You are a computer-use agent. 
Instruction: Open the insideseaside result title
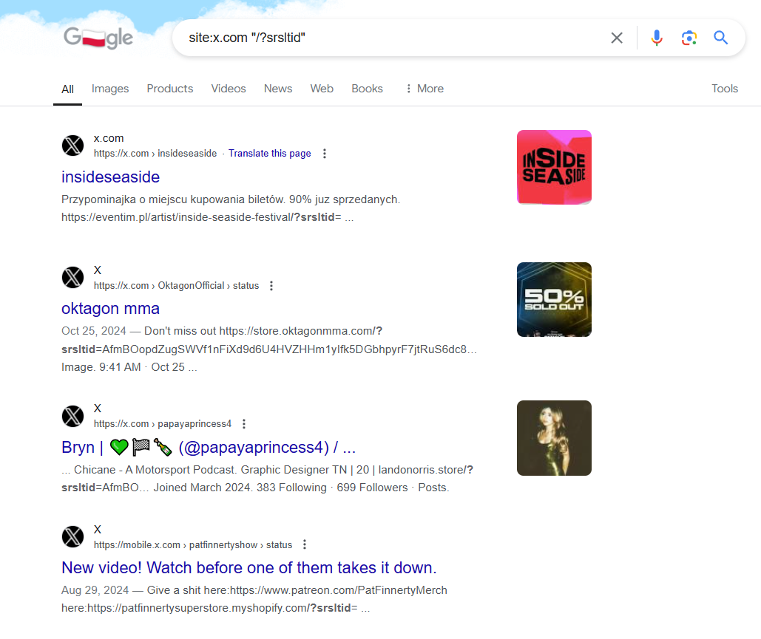[110, 177]
